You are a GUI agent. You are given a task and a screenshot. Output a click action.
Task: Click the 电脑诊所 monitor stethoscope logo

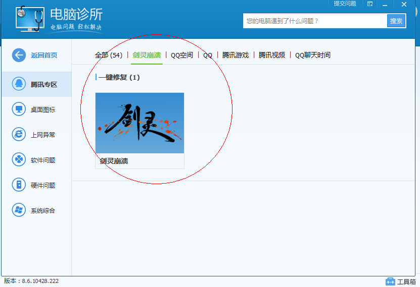click(29, 19)
